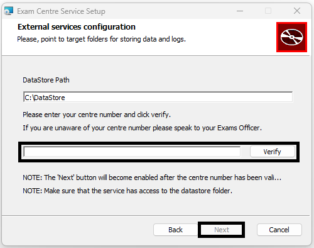Cancel the Exam Centre Service setup

click(279, 230)
